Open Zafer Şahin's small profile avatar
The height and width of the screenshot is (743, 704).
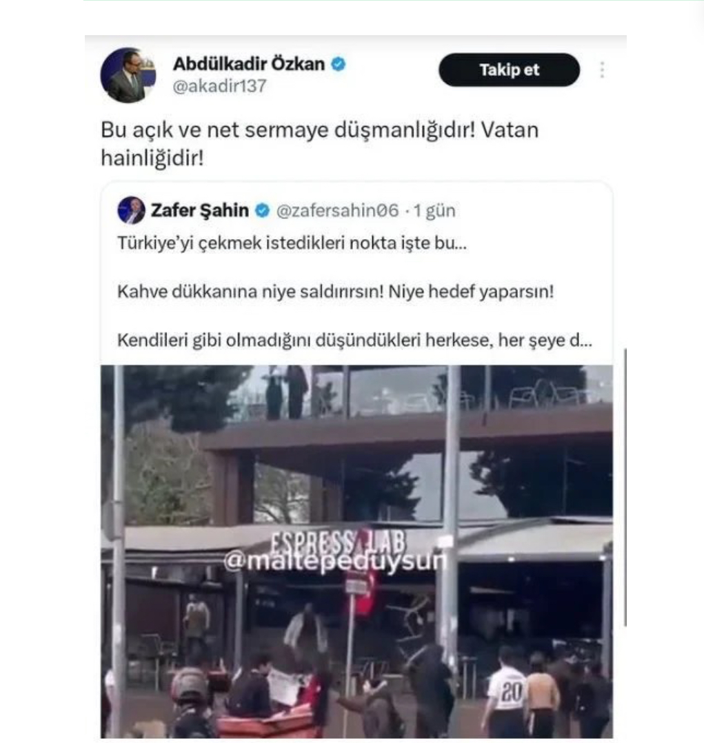click(131, 210)
